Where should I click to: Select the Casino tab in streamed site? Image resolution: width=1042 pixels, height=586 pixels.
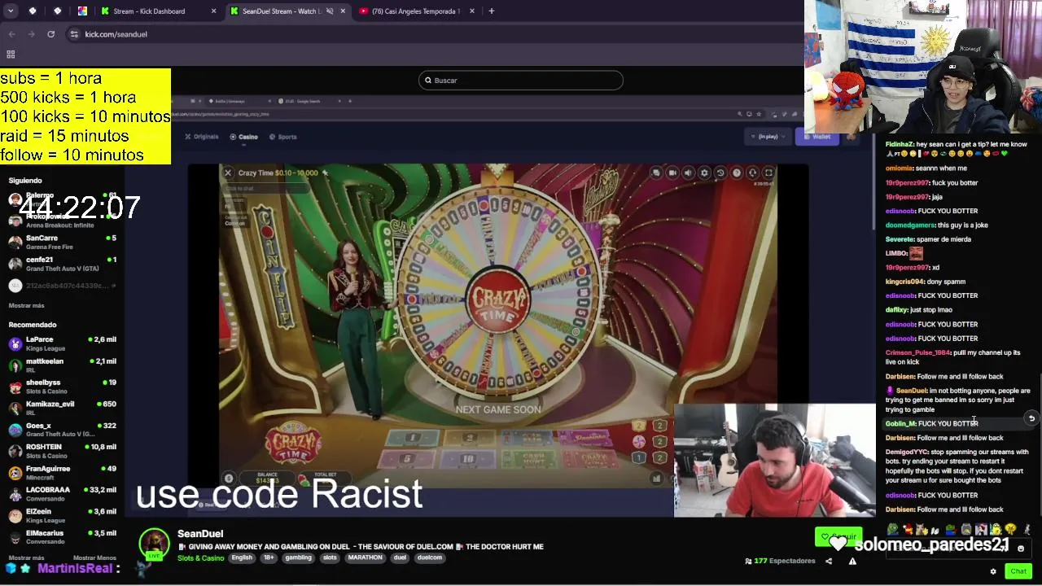243,137
